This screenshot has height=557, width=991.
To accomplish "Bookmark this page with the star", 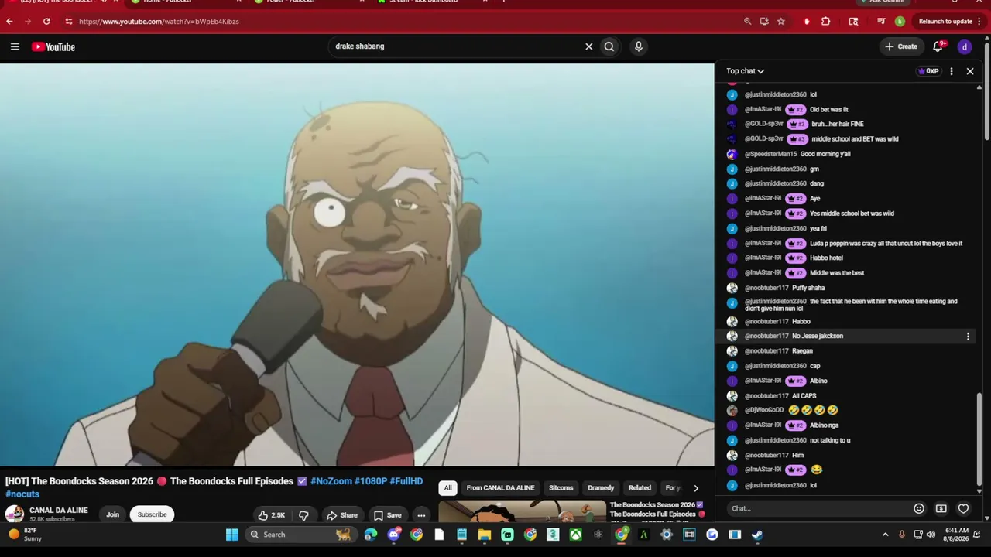I will click(780, 22).
